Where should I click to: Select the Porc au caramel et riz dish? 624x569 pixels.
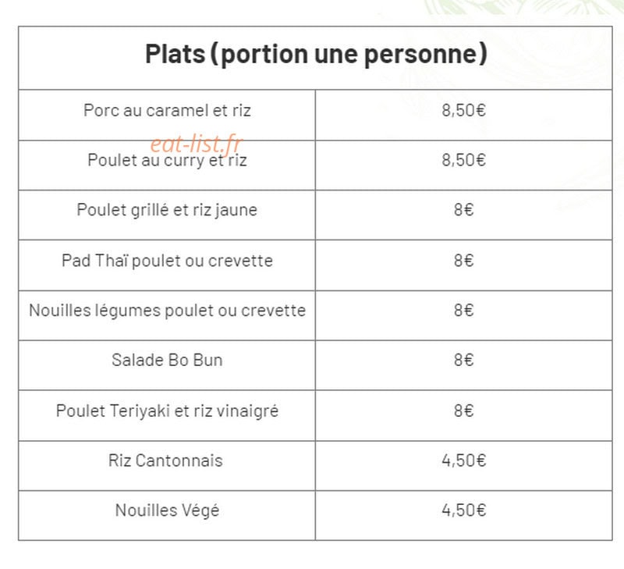tap(167, 110)
